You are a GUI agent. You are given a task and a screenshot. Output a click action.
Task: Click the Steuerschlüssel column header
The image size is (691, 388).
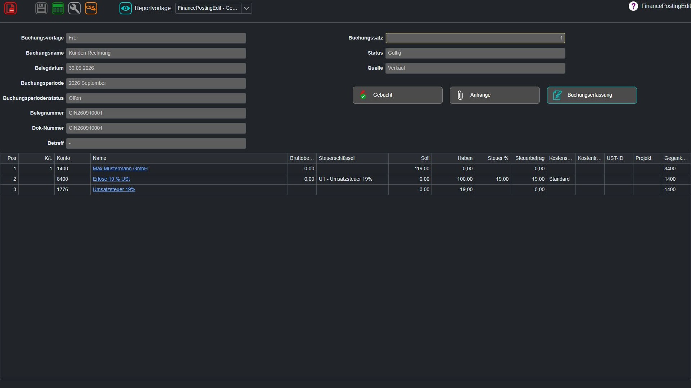click(352, 158)
